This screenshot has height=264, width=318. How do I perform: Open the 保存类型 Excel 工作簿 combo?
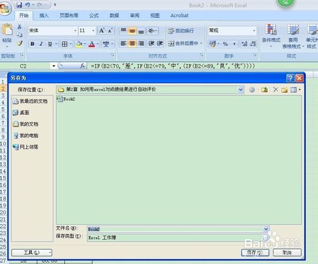pyautogui.click(x=178, y=237)
